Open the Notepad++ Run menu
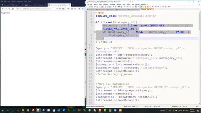 [133, 4]
